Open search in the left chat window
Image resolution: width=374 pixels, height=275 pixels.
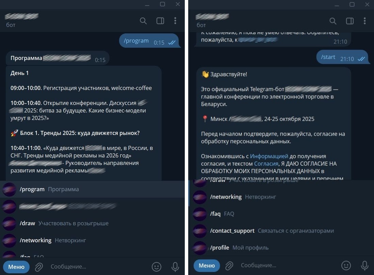(x=143, y=21)
